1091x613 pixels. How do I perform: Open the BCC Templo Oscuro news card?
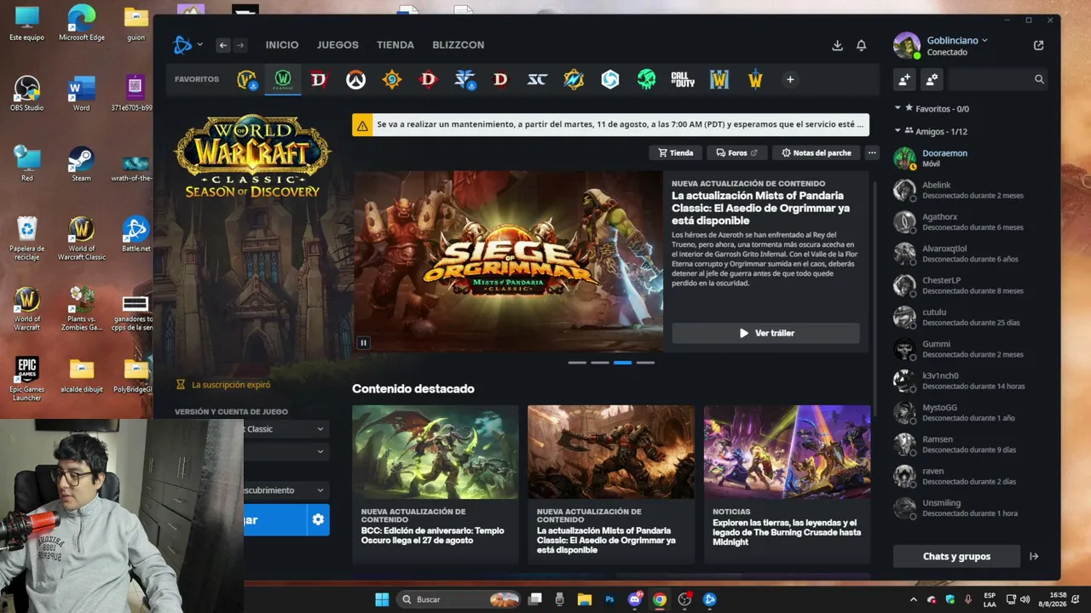coord(435,484)
